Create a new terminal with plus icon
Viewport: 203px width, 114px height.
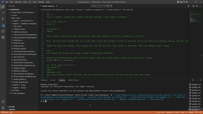tap(193, 80)
